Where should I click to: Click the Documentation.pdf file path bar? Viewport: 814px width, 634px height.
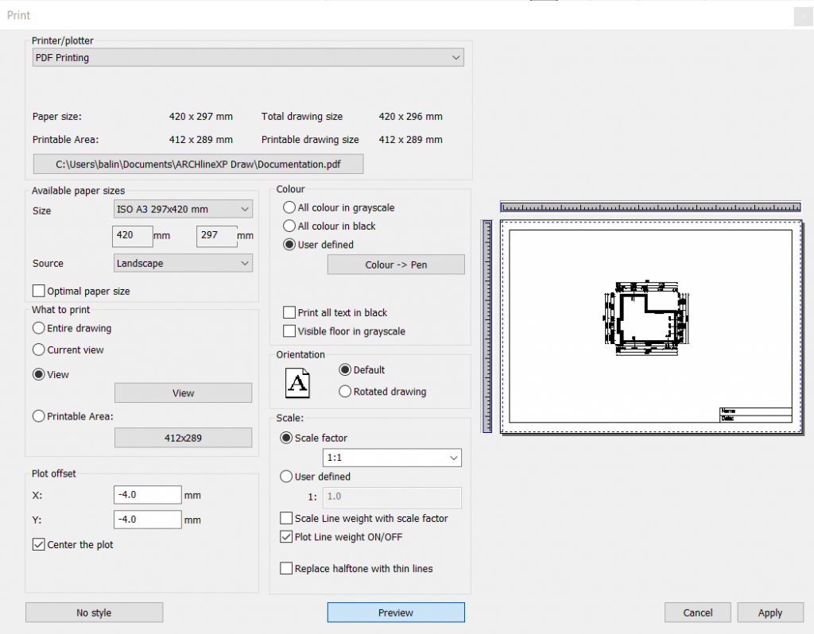coord(197,164)
